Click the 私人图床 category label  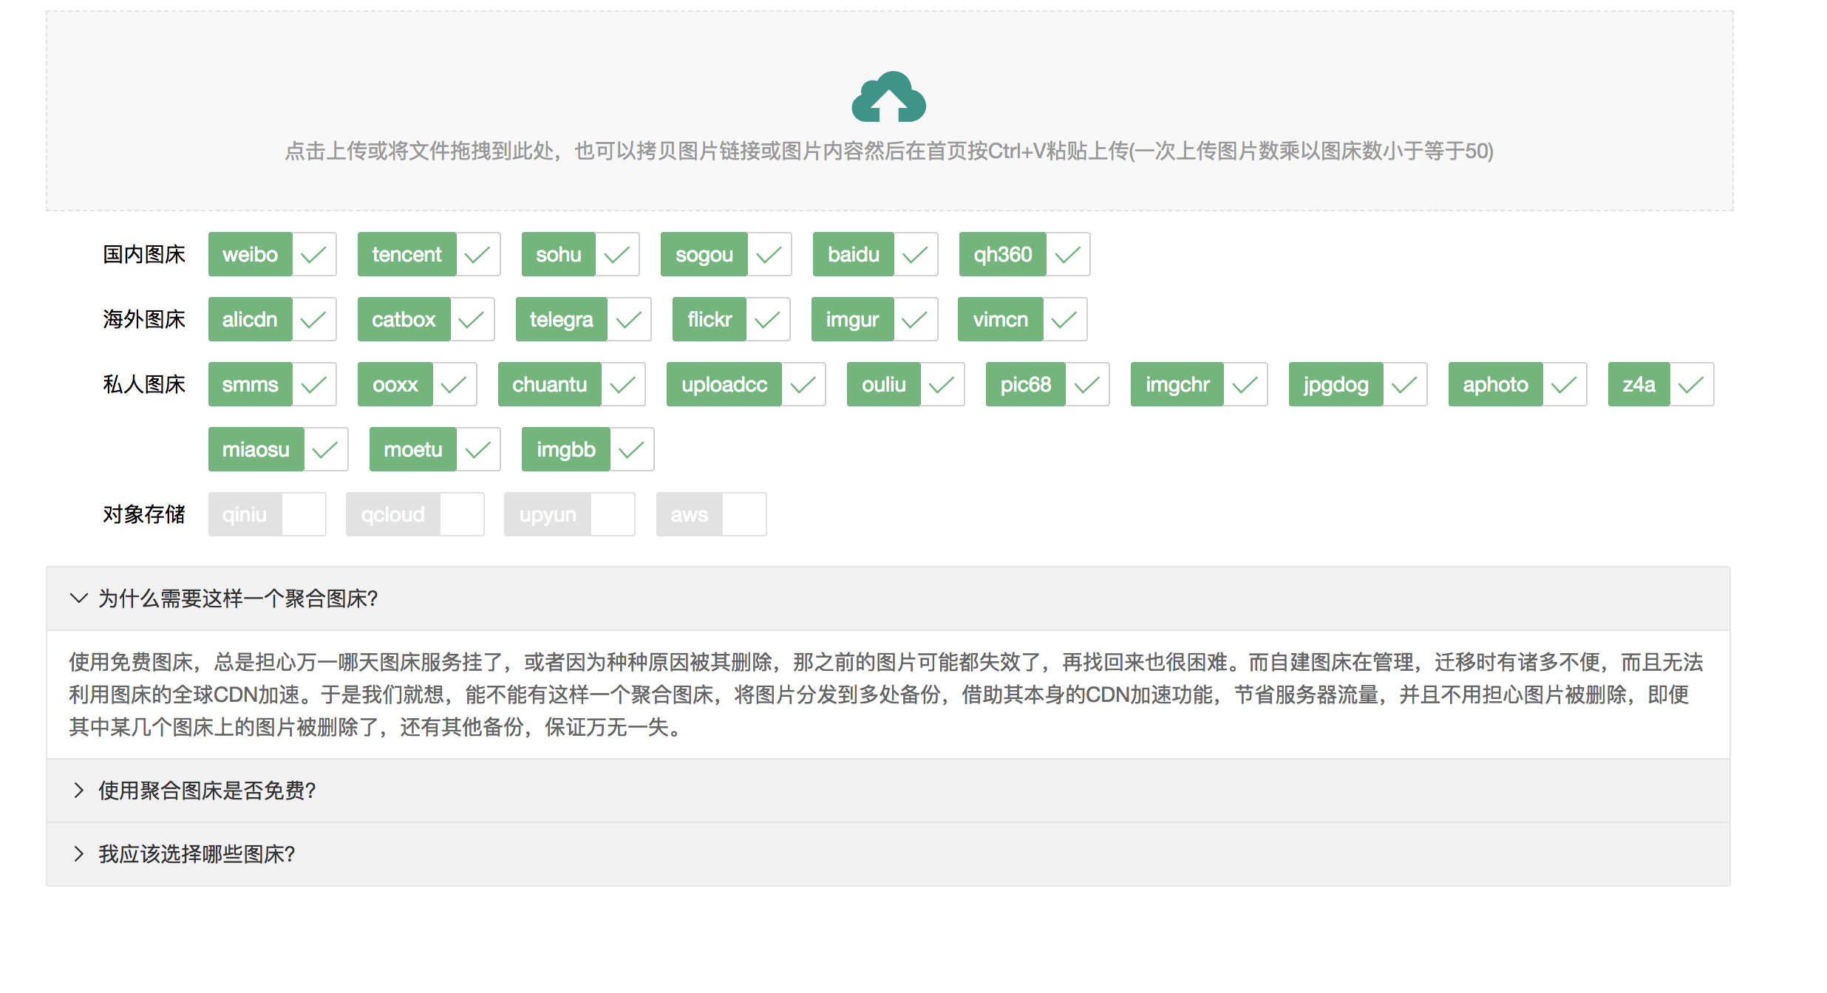[143, 384]
